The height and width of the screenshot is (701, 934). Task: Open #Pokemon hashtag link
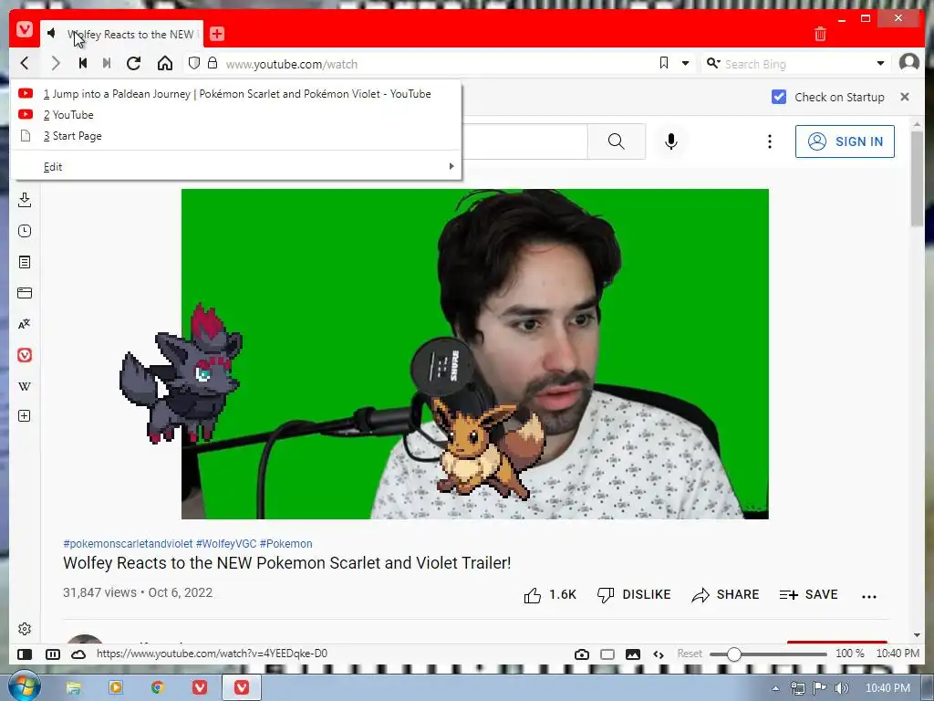click(285, 544)
